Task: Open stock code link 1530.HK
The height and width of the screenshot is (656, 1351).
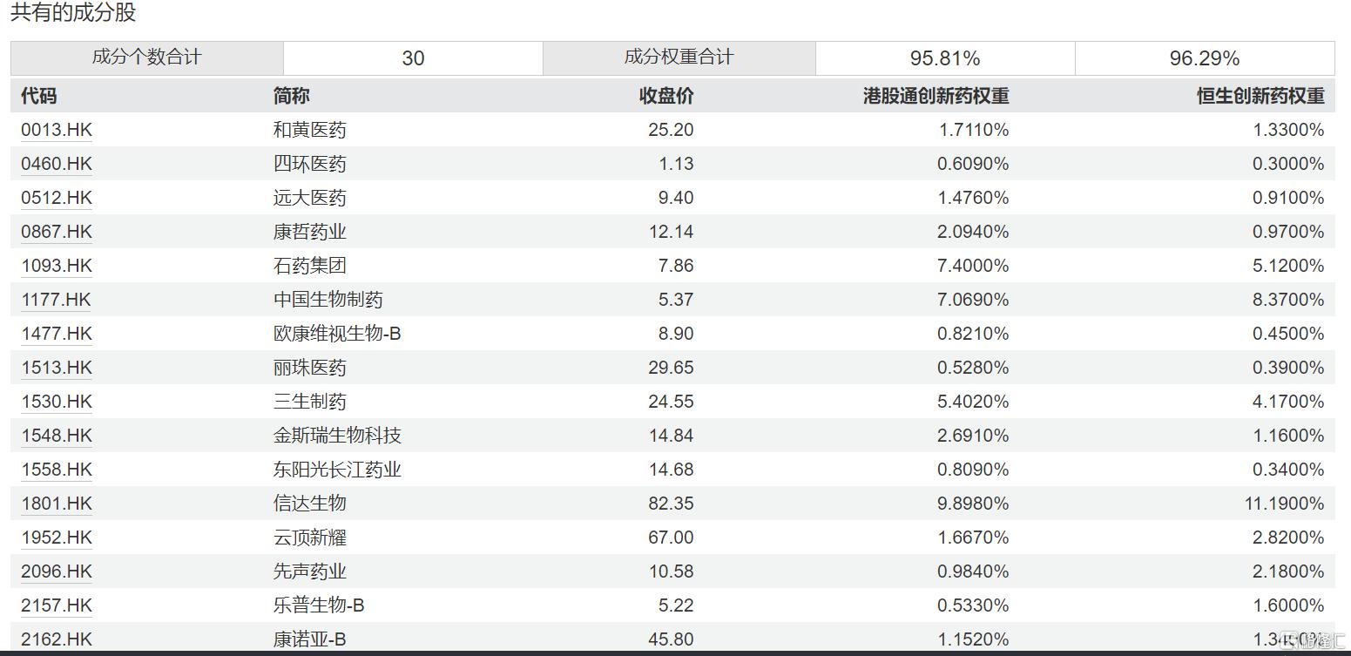Action: pos(57,402)
